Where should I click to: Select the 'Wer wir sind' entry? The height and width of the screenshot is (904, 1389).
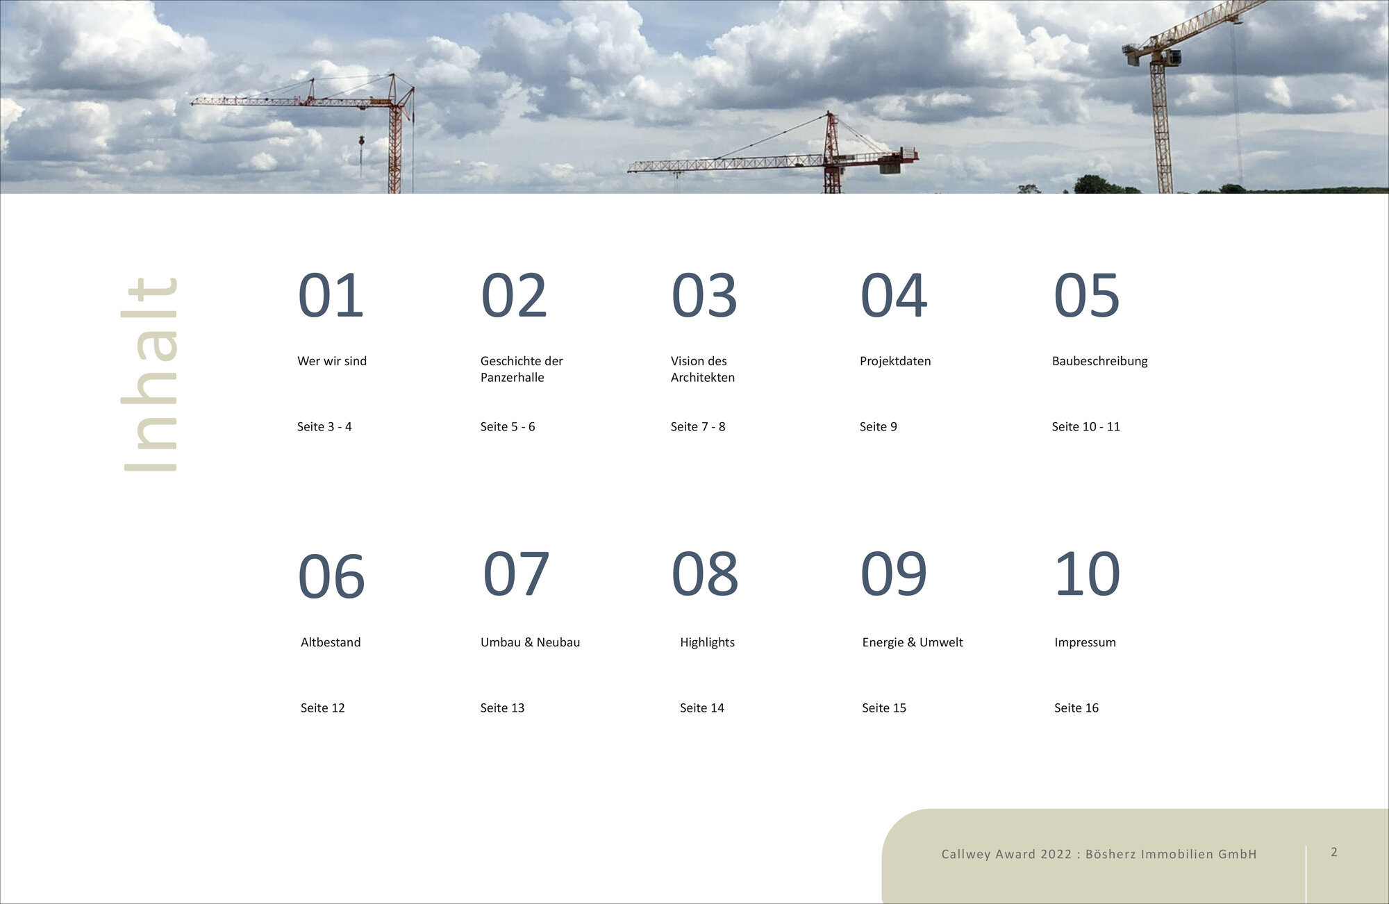pyautogui.click(x=332, y=361)
